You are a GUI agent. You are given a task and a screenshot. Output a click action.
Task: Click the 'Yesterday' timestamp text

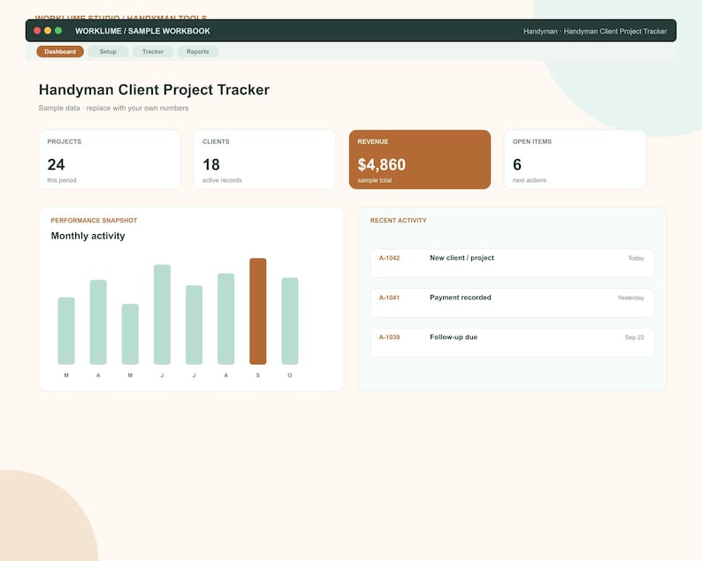630,298
